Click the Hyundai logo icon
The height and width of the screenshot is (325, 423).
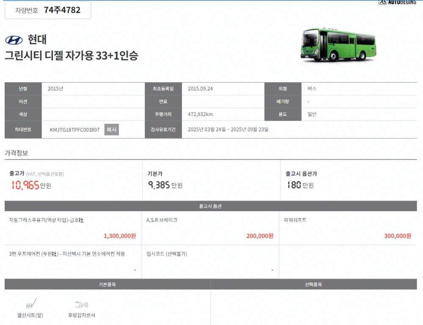pos(14,40)
